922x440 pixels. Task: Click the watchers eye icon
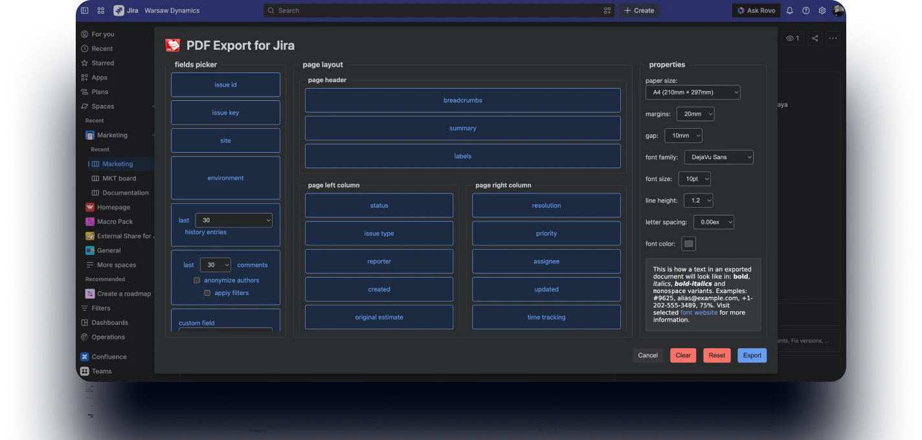click(790, 38)
